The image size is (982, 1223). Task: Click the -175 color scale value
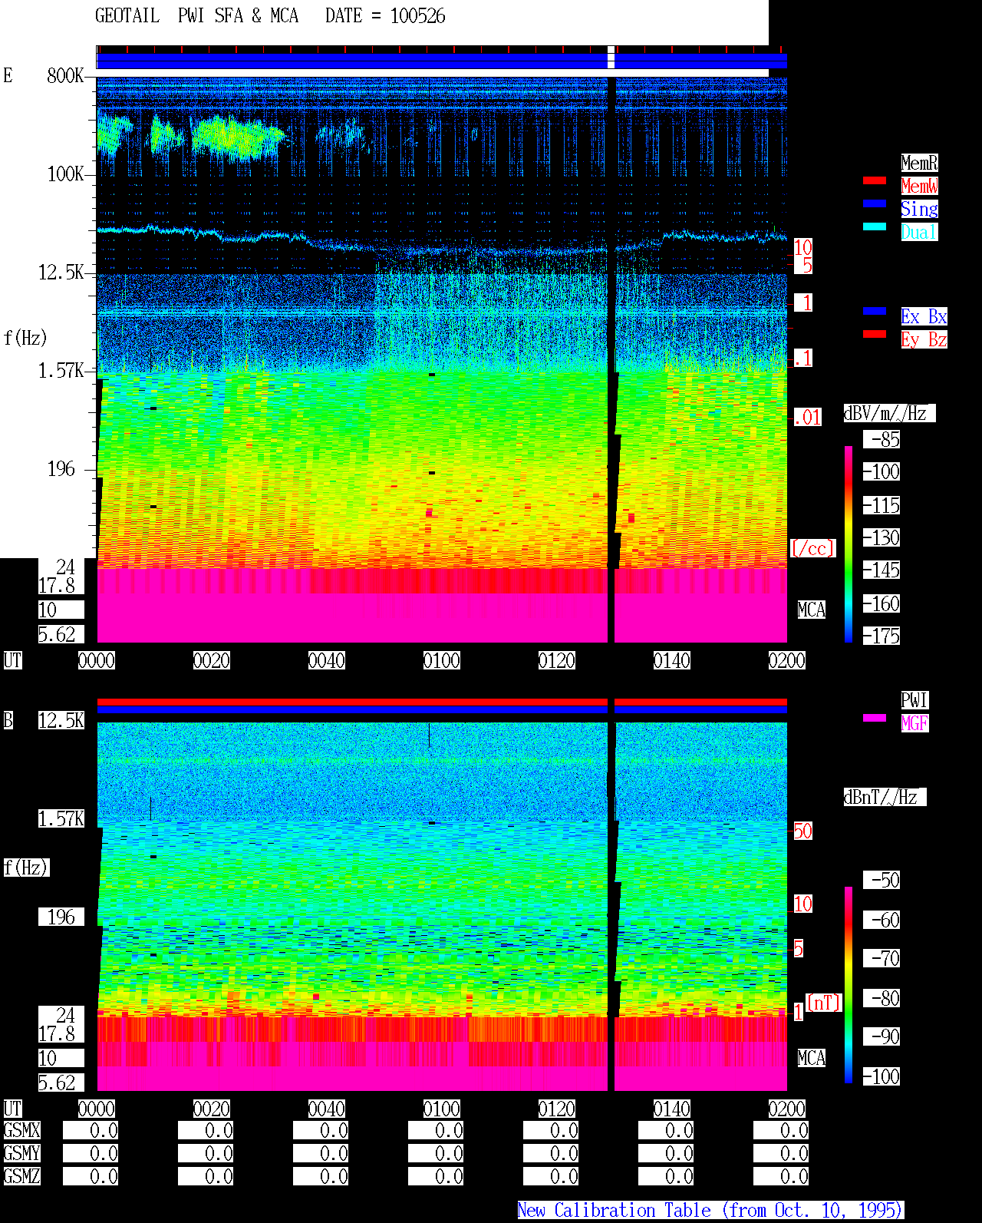point(881,636)
